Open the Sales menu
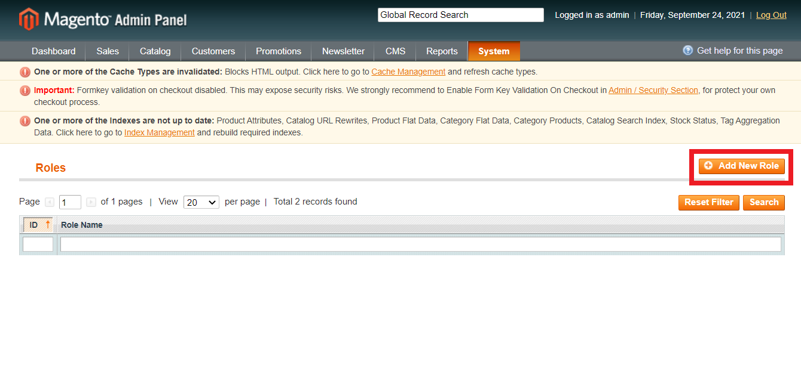 coord(108,51)
